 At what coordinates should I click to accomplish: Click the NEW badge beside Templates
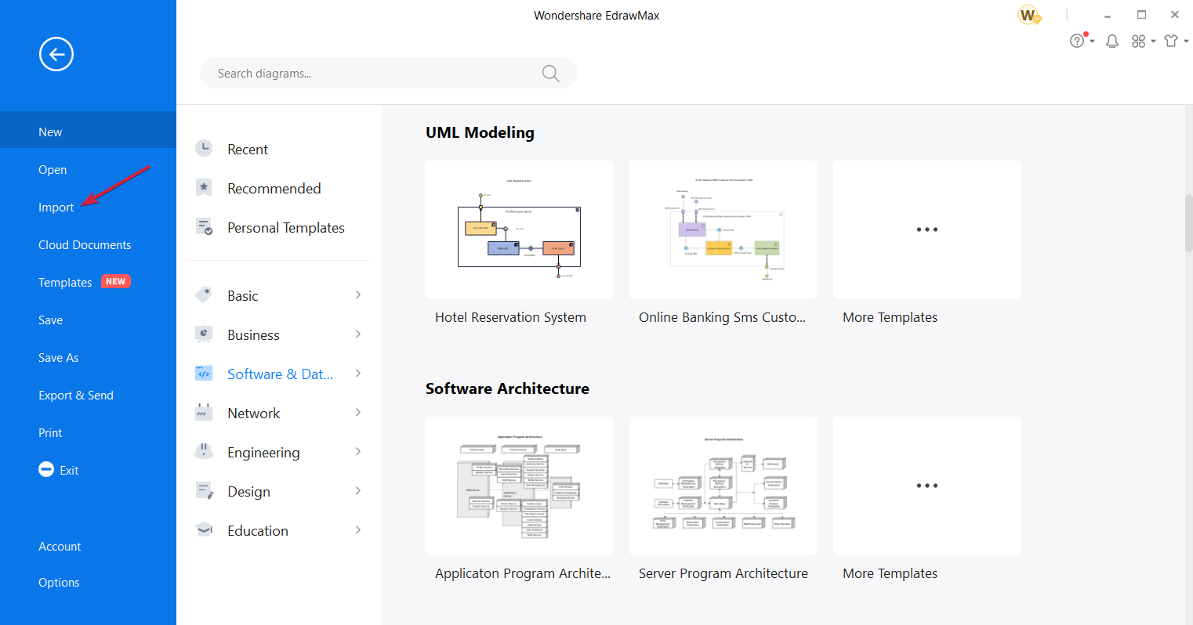pos(116,281)
